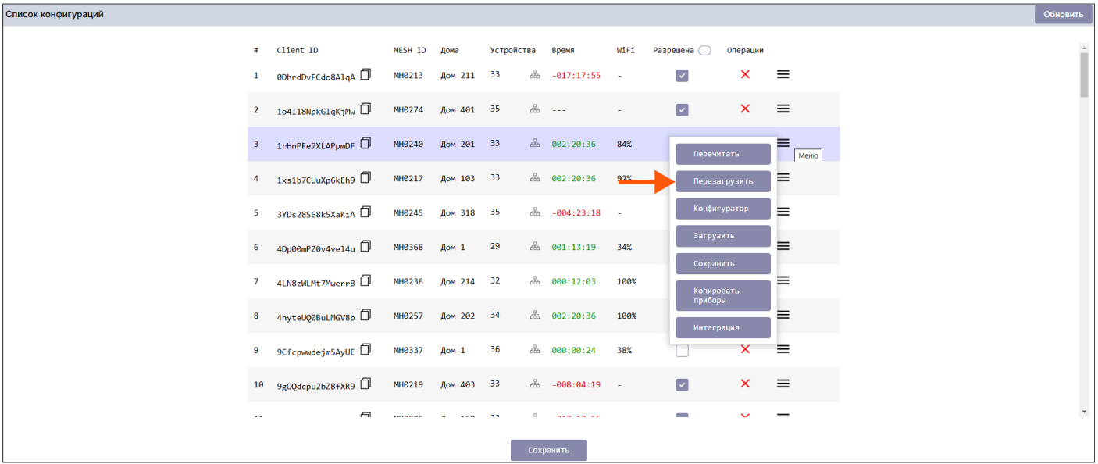Open hamburger menu for row 1
This screenshot has width=1098, height=464.
pos(783,74)
